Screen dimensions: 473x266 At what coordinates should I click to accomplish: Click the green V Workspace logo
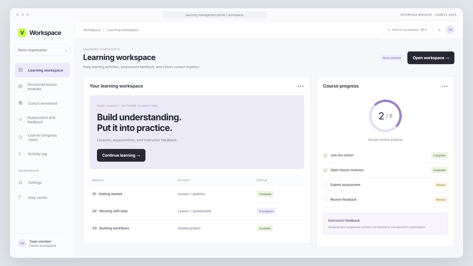(22, 33)
